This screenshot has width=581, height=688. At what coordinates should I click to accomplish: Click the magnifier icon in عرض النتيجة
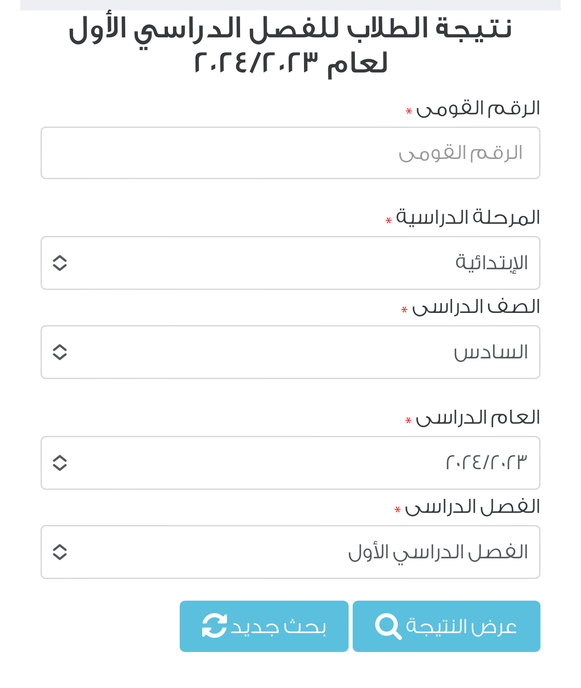coord(388,626)
